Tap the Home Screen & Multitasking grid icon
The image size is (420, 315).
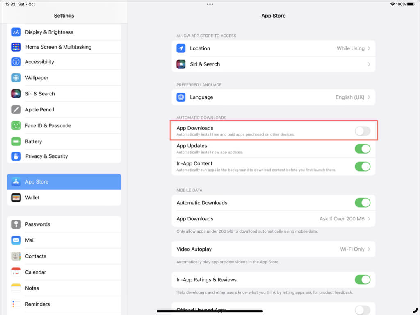click(16, 47)
